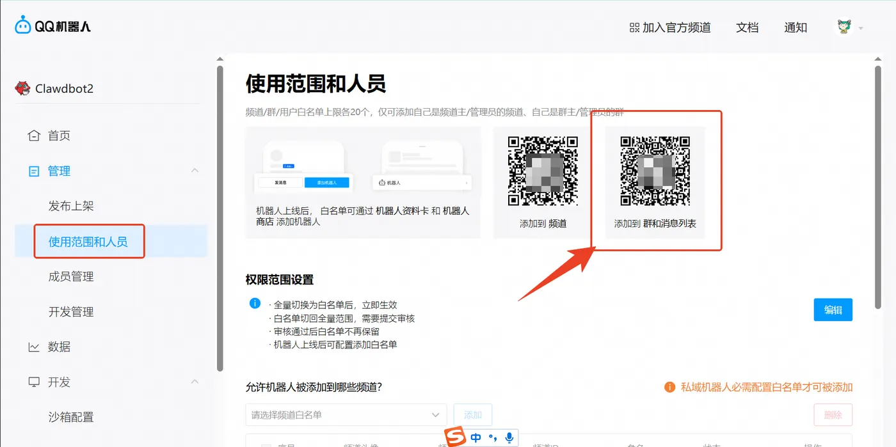Click the line 审核通过后白名单不再保留

[324, 331]
